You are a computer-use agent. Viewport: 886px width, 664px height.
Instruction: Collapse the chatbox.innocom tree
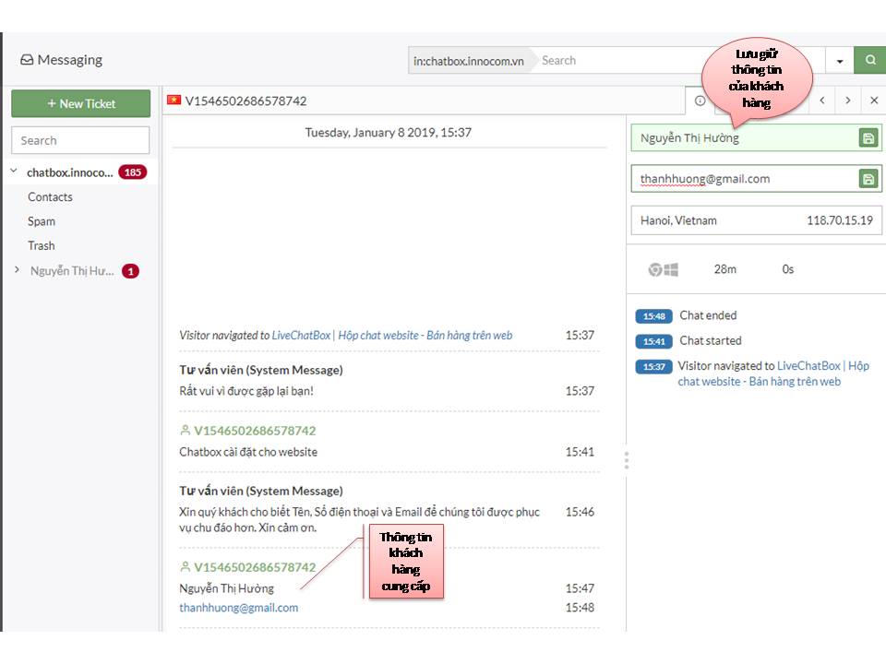tap(14, 172)
